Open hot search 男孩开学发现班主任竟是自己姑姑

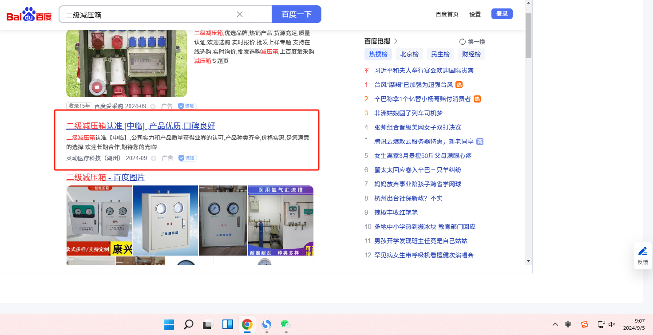(421, 241)
